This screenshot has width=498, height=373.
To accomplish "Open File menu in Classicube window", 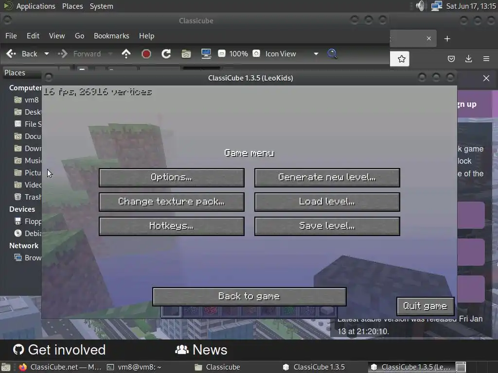I will 11,36.
